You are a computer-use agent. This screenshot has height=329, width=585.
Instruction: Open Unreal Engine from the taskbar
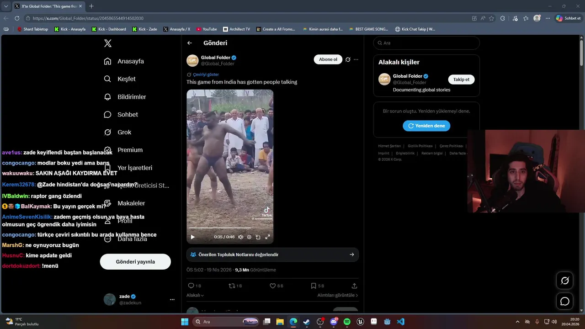pyautogui.click(x=361, y=322)
